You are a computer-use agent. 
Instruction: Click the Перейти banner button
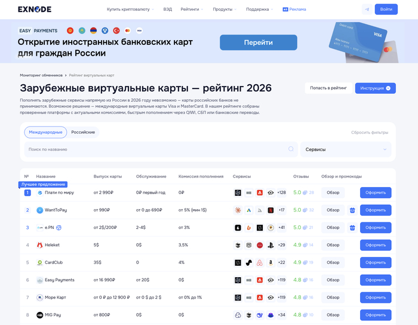pos(258,42)
